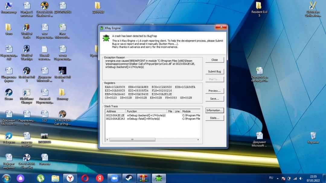
Task: Open the Preview... report button
Action: pos(215,91)
